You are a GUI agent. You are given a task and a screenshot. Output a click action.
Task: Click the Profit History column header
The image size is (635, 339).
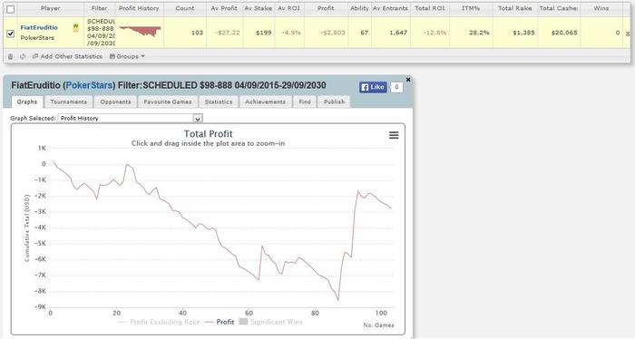(x=139, y=8)
